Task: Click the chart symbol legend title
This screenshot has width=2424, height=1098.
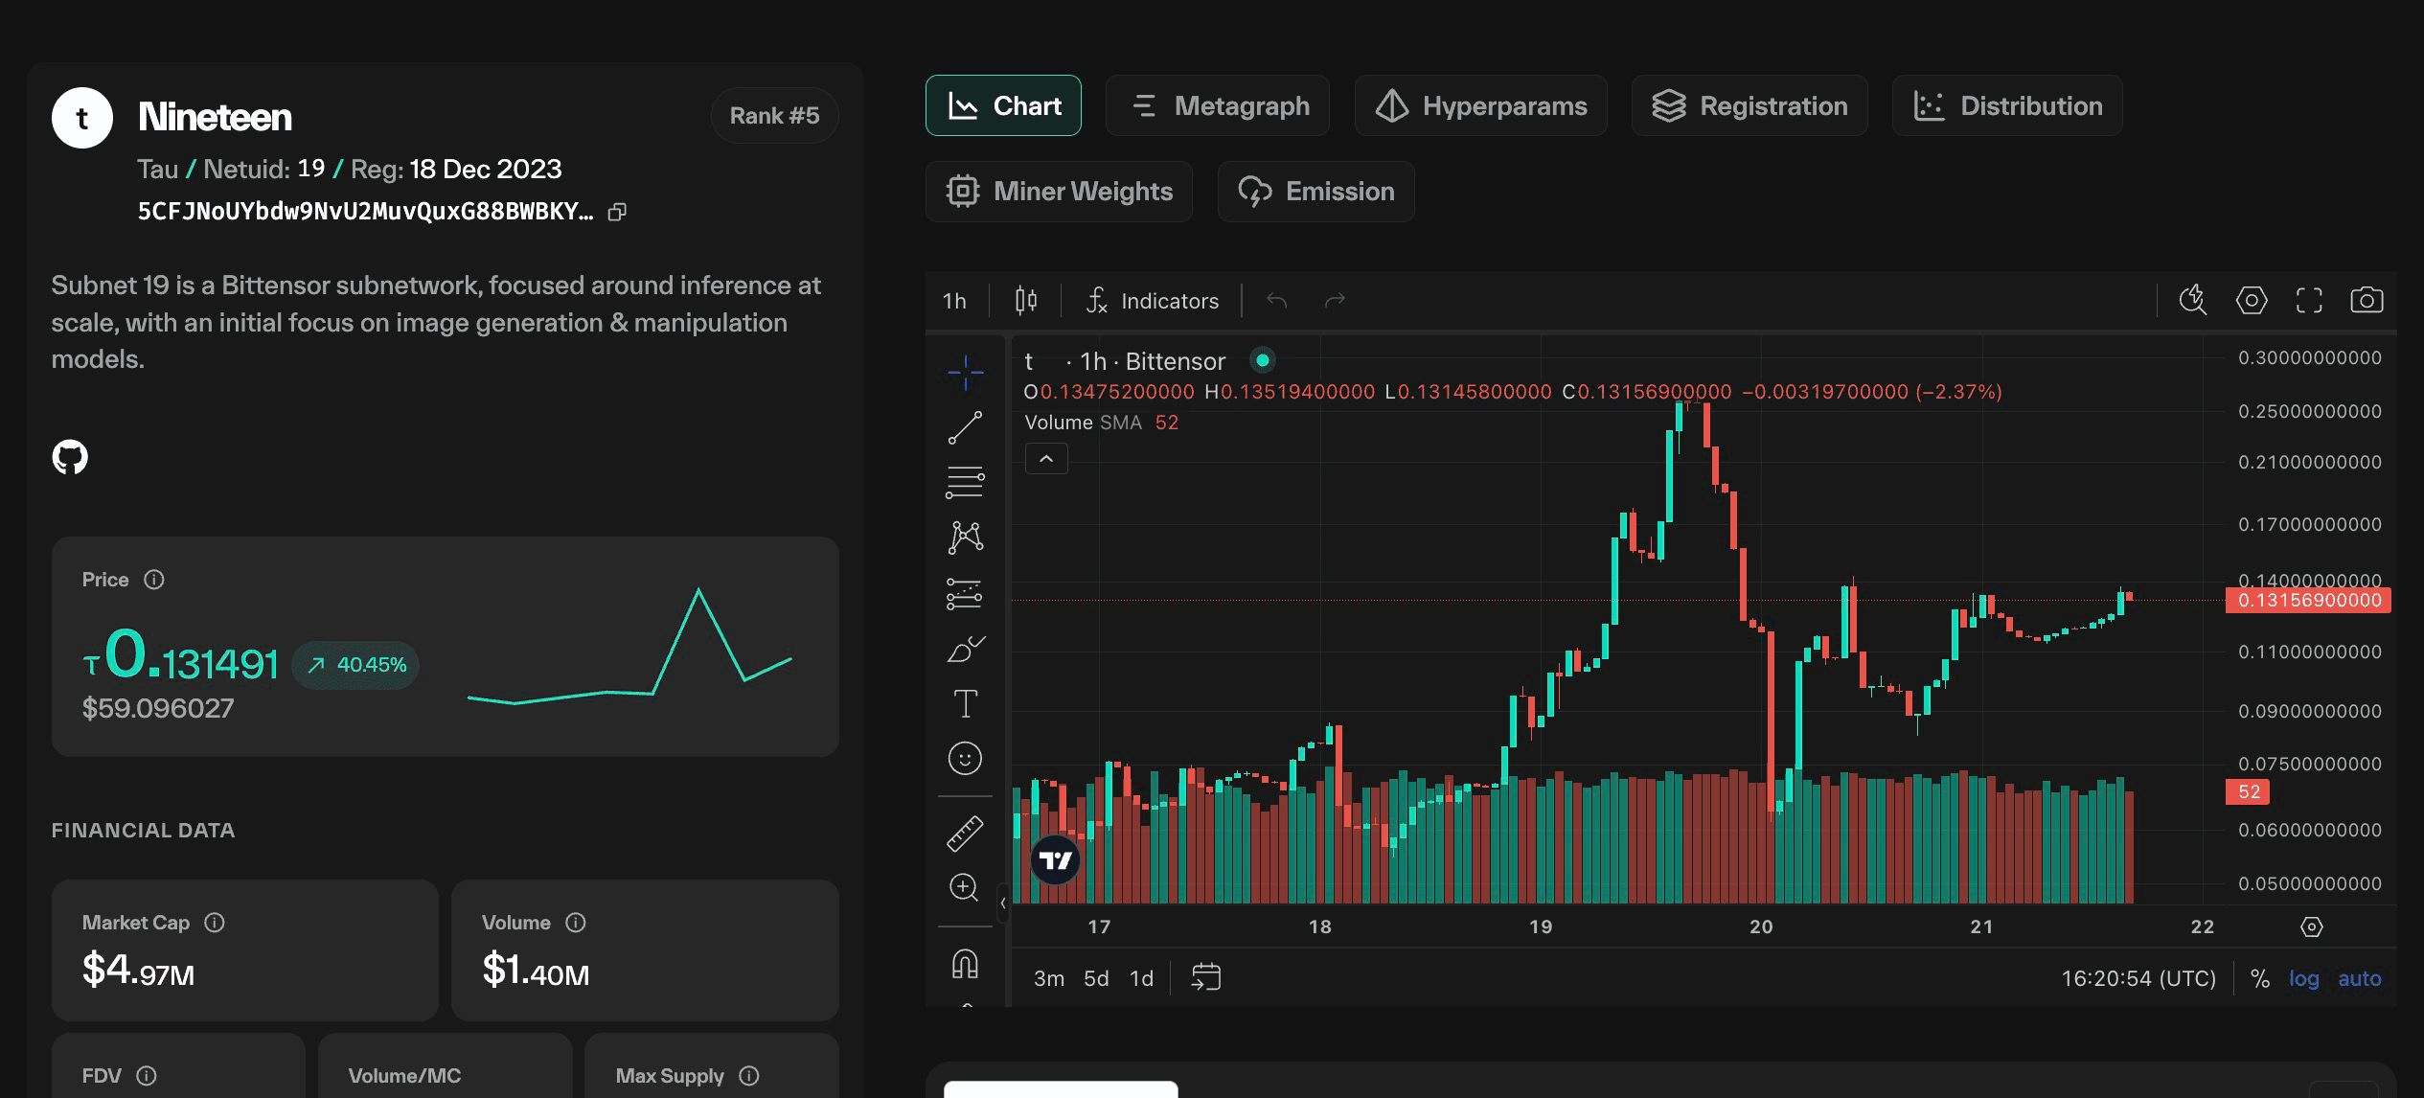Action: [x=1124, y=361]
